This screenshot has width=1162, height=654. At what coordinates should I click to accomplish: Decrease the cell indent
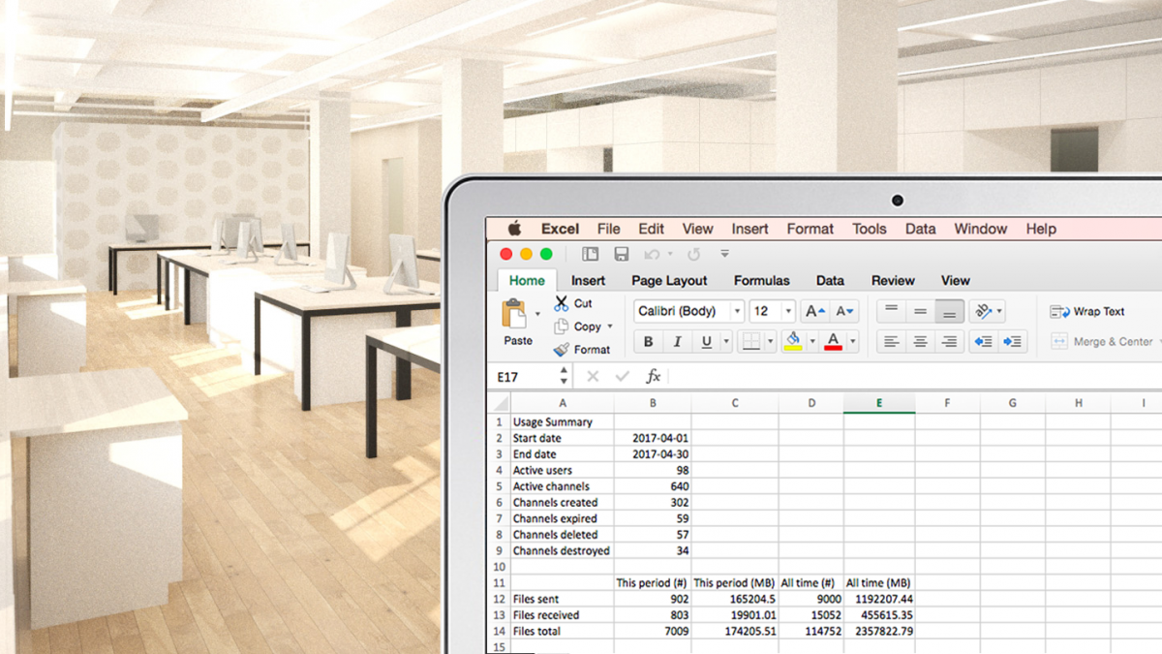click(x=983, y=342)
